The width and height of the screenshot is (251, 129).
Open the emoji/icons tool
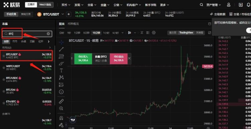click(61, 92)
